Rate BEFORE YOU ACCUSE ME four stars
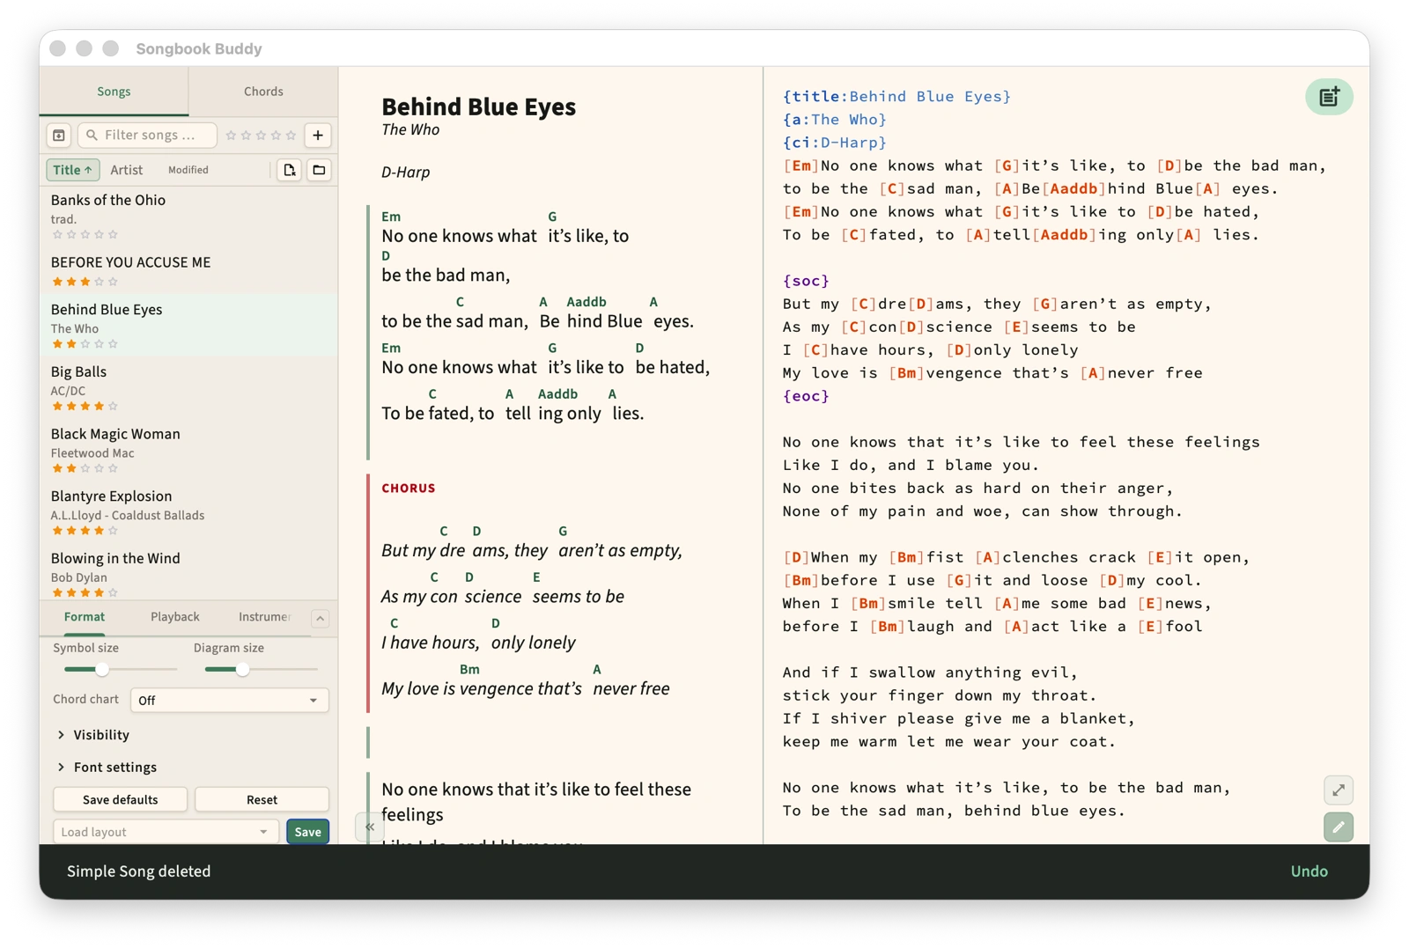 99,282
